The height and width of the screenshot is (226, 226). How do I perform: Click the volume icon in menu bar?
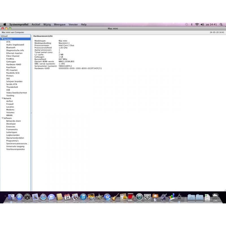202,25
